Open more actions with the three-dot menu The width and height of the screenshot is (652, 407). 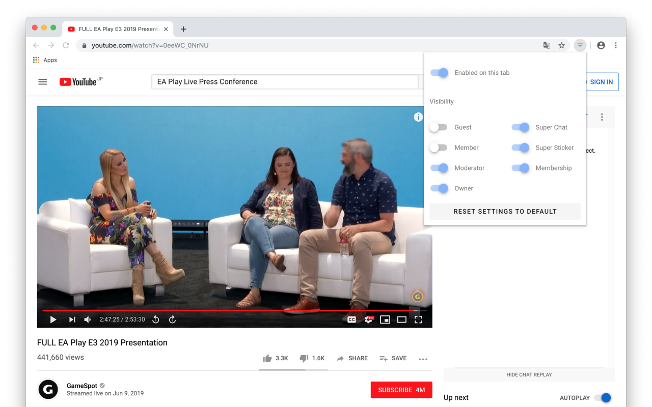pos(423,358)
